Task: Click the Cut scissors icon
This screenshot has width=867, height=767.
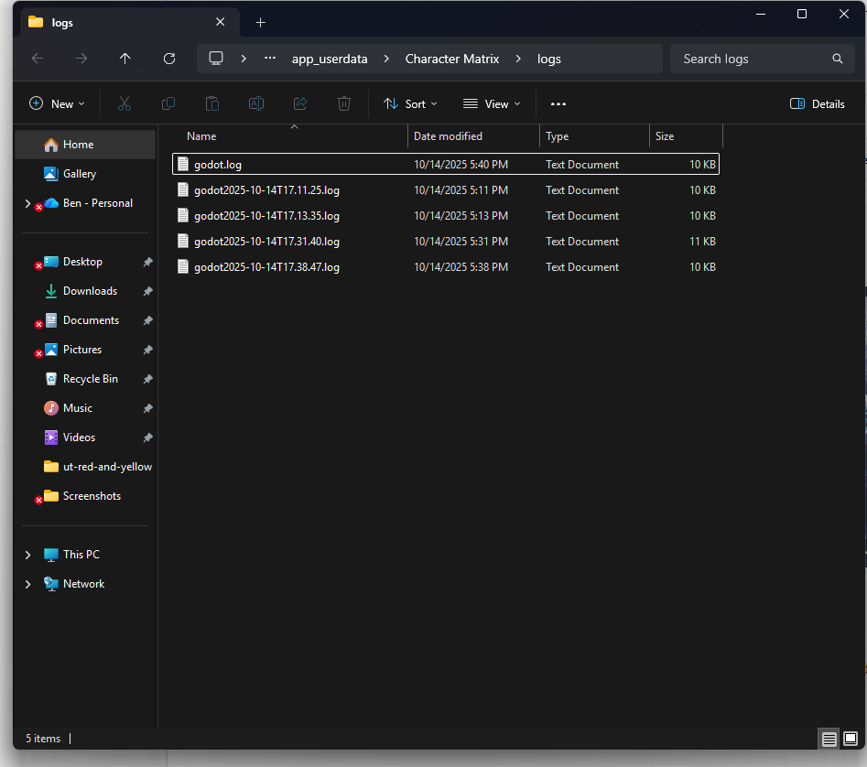Action: (x=125, y=104)
